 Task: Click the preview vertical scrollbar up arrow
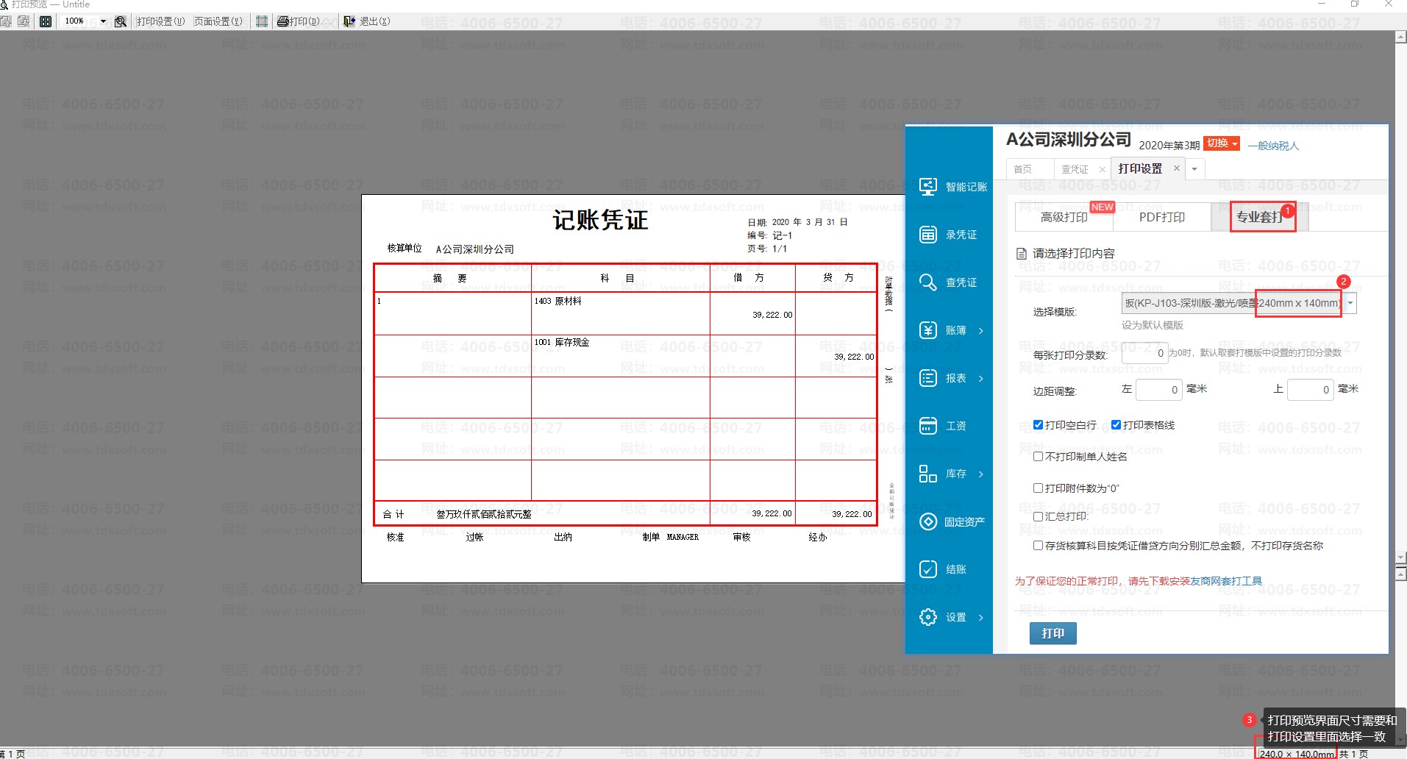(1400, 38)
